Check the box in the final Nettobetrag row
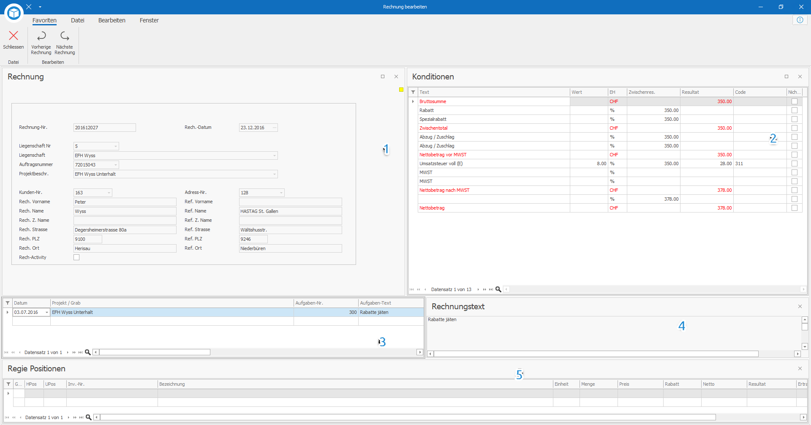811x425 pixels. tap(795, 208)
